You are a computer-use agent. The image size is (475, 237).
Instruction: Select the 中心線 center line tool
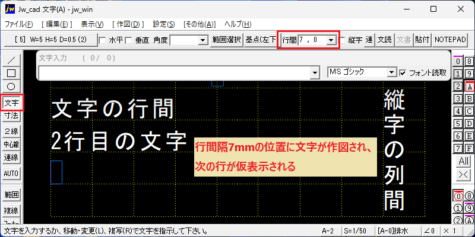11,144
